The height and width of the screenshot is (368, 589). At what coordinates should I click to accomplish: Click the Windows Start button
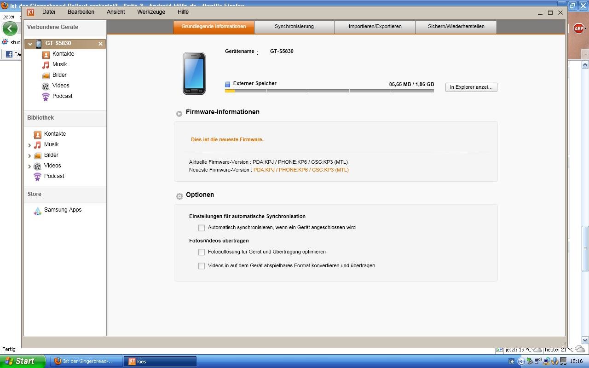23,361
